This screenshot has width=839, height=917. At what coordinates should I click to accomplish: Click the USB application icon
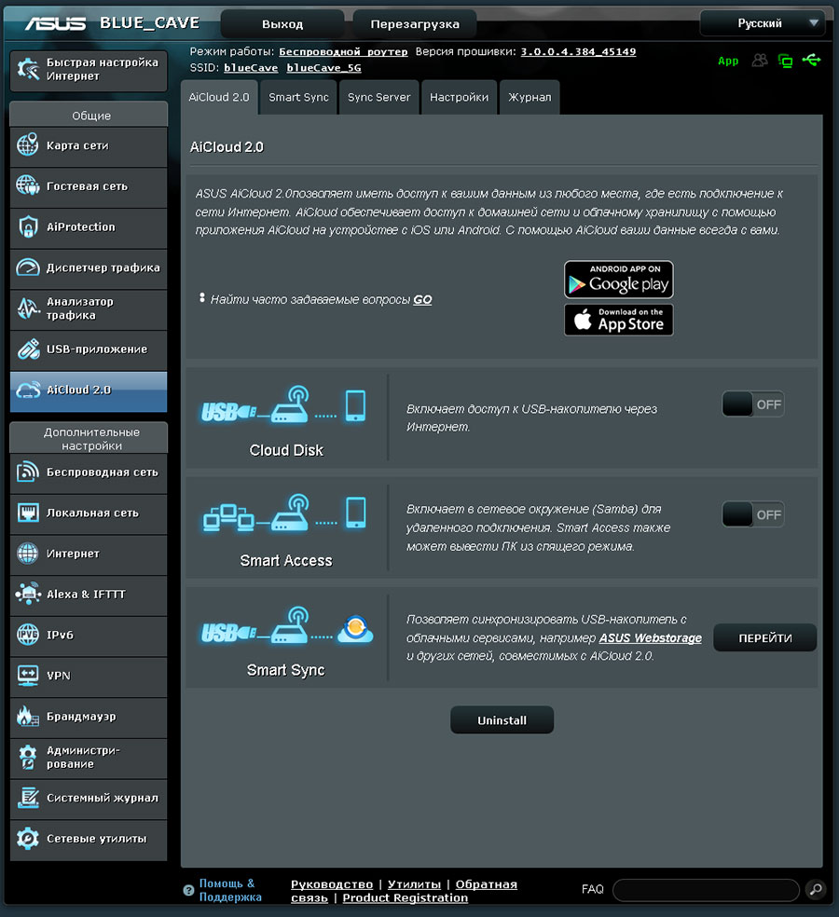pos(27,349)
